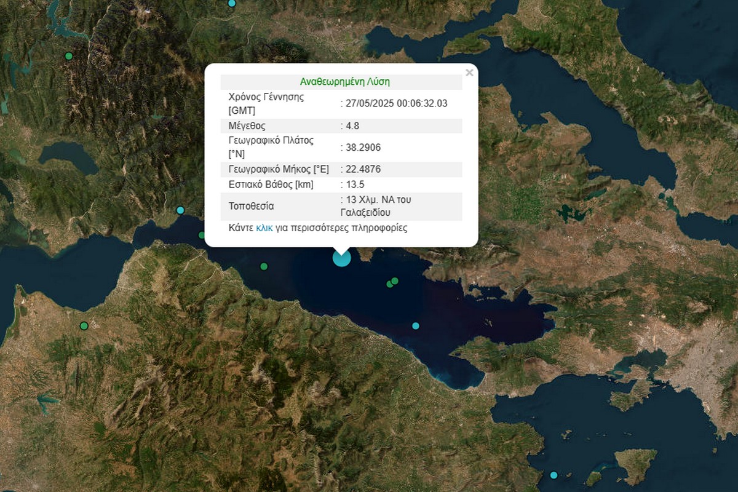
Task: Select the cyan marker in the bottom-right sea
Action: click(554, 475)
